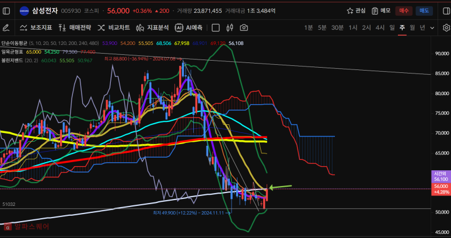This screenshot has height=238, width=451.
Task: Click the red 매수 buy button
Action: (404, 11)
